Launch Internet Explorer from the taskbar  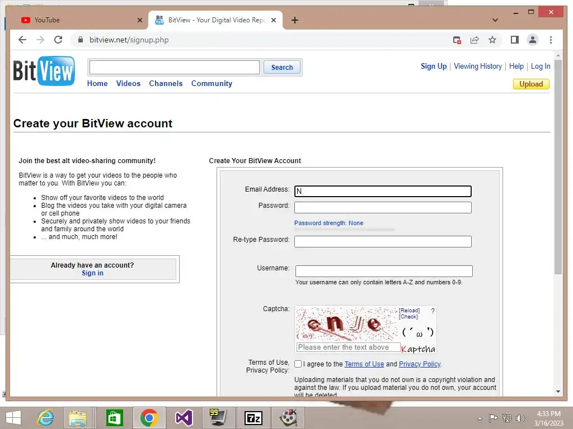(45, 418)
